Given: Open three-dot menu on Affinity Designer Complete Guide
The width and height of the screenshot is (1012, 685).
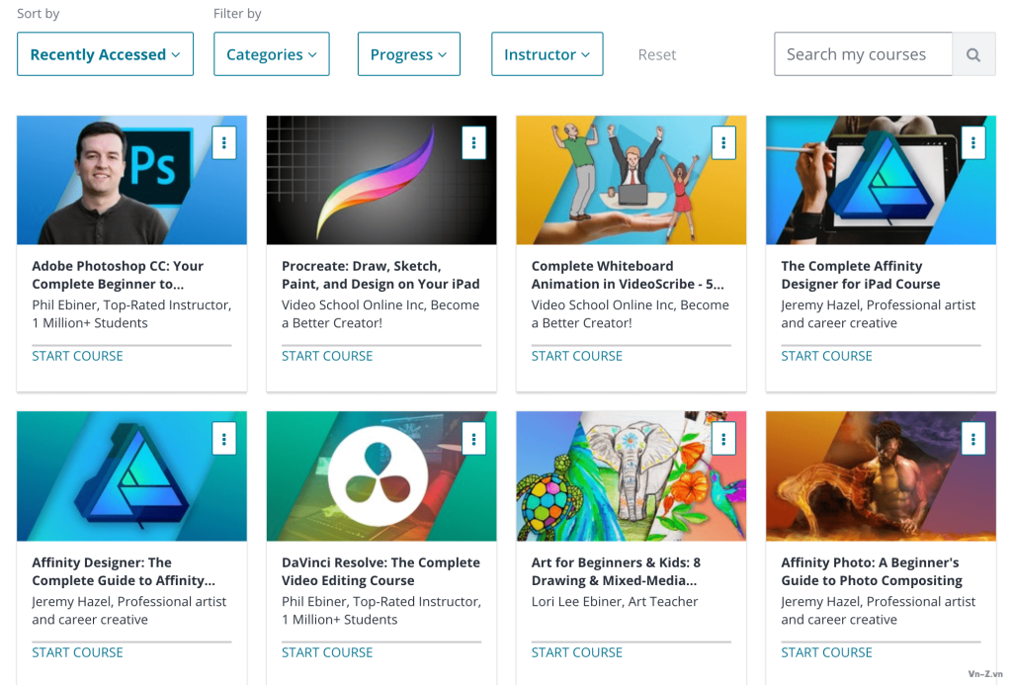Looking at the screenshot, I should tap(224, 439).
